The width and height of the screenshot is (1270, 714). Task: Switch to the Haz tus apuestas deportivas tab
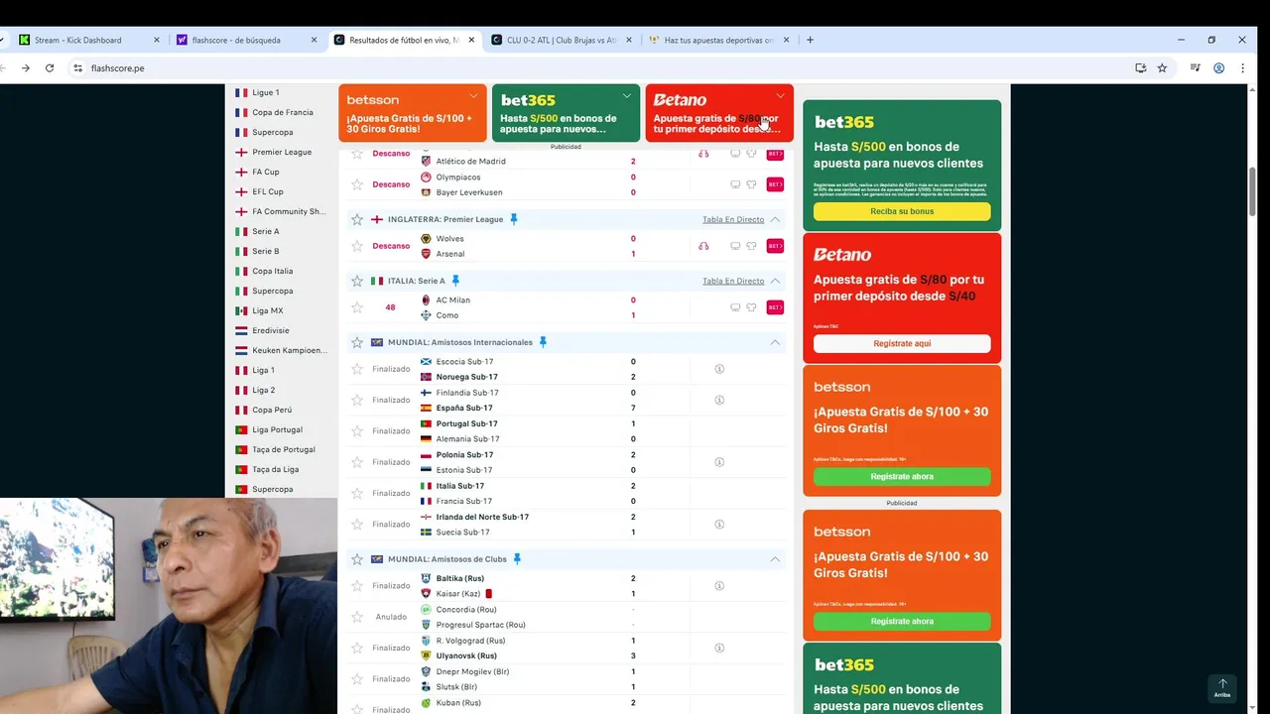[719, 41]
